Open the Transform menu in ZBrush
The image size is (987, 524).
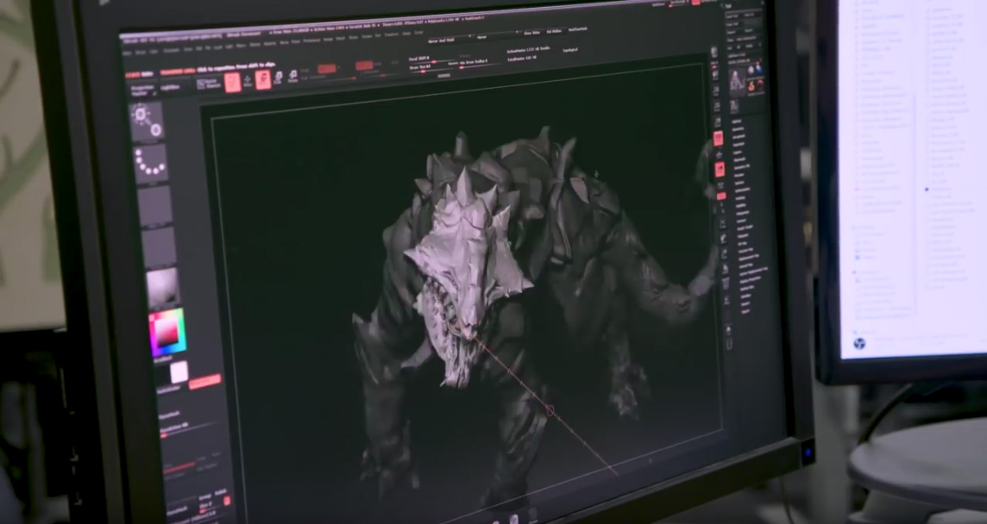point(391,35)
